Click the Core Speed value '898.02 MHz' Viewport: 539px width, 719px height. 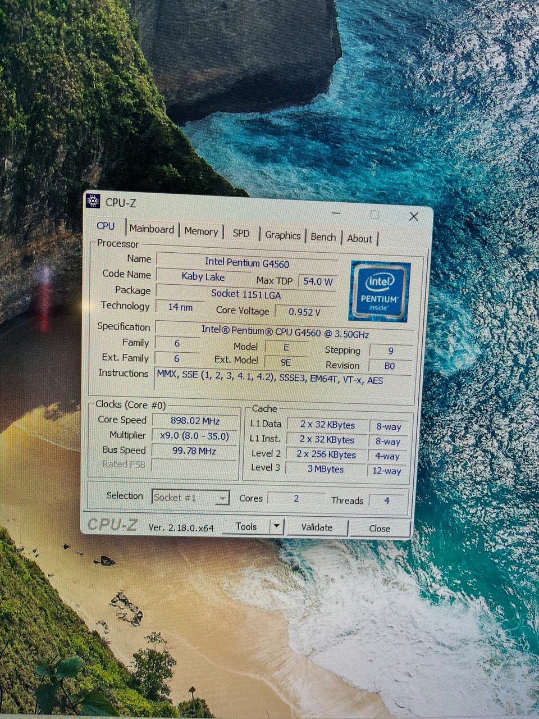tap(195, 421)
